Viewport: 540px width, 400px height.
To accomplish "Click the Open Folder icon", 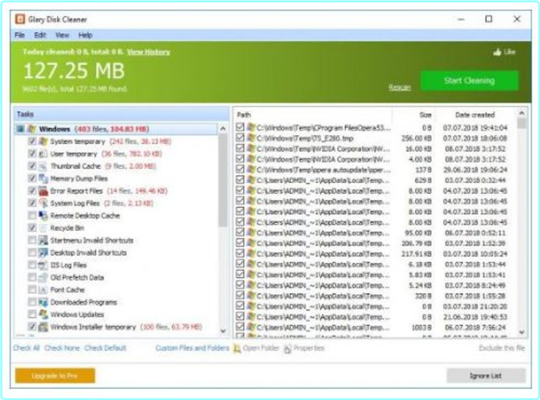I will pos(237,348).
